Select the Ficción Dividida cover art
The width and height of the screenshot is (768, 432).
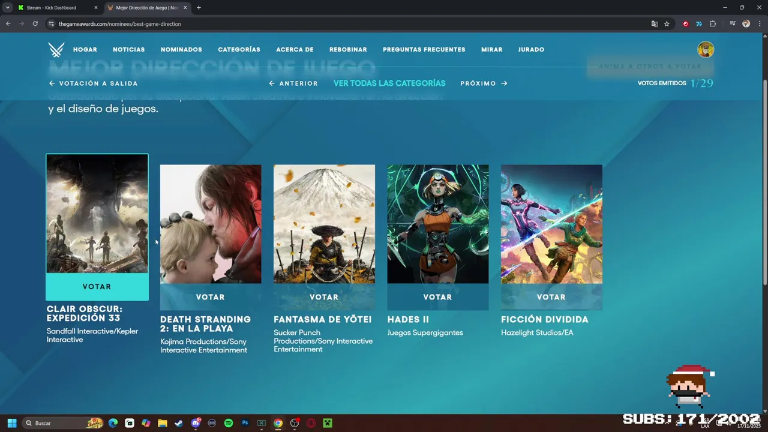point(551,224)
